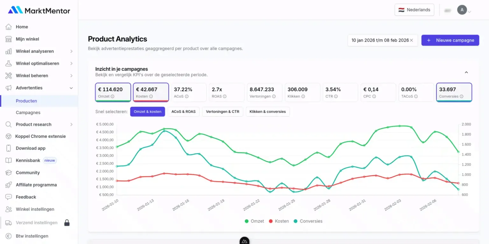Open the Nederlands language selector
The image size is (489, 244).
pos(415,10)
